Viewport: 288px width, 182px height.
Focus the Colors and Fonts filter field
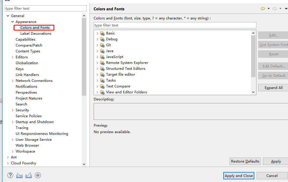175,25
